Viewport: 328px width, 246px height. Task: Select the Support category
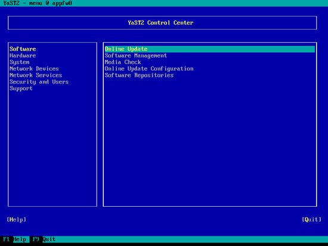(21, 88)
